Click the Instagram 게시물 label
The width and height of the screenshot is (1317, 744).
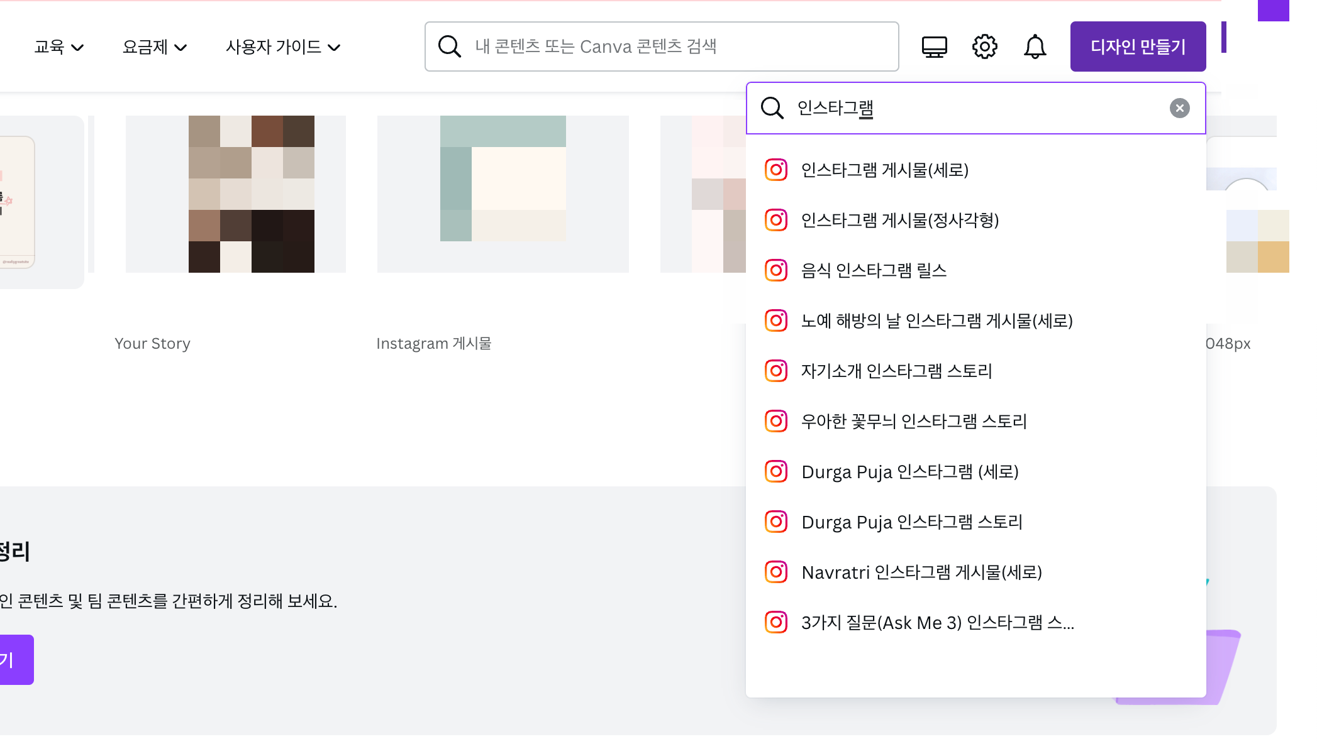[x=433, y=344]
